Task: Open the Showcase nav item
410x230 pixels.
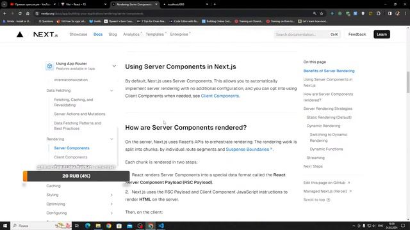Action: pyautogui.click(x=78, y=34)
